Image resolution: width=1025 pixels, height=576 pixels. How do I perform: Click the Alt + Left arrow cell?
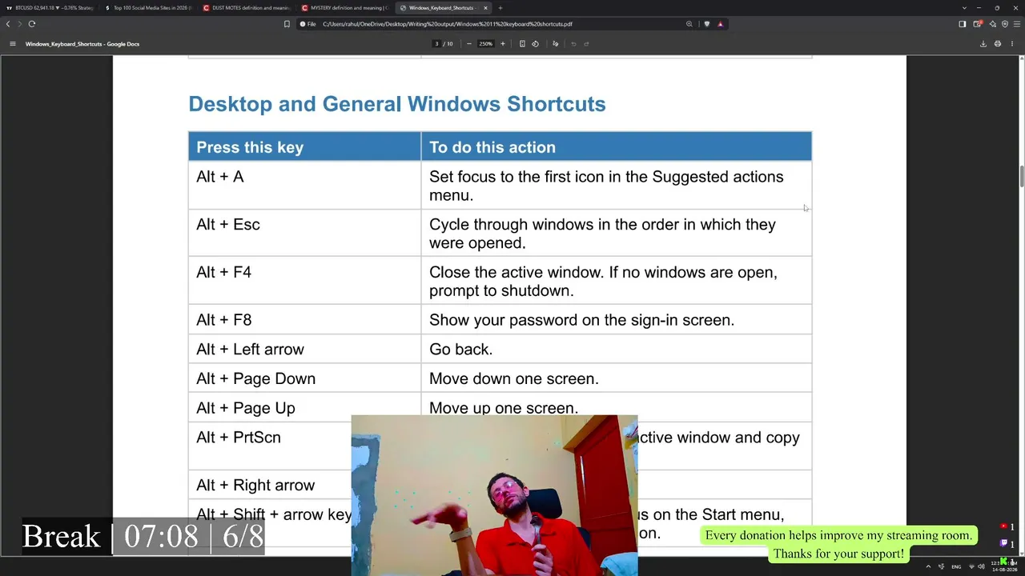tap(304, 349)
